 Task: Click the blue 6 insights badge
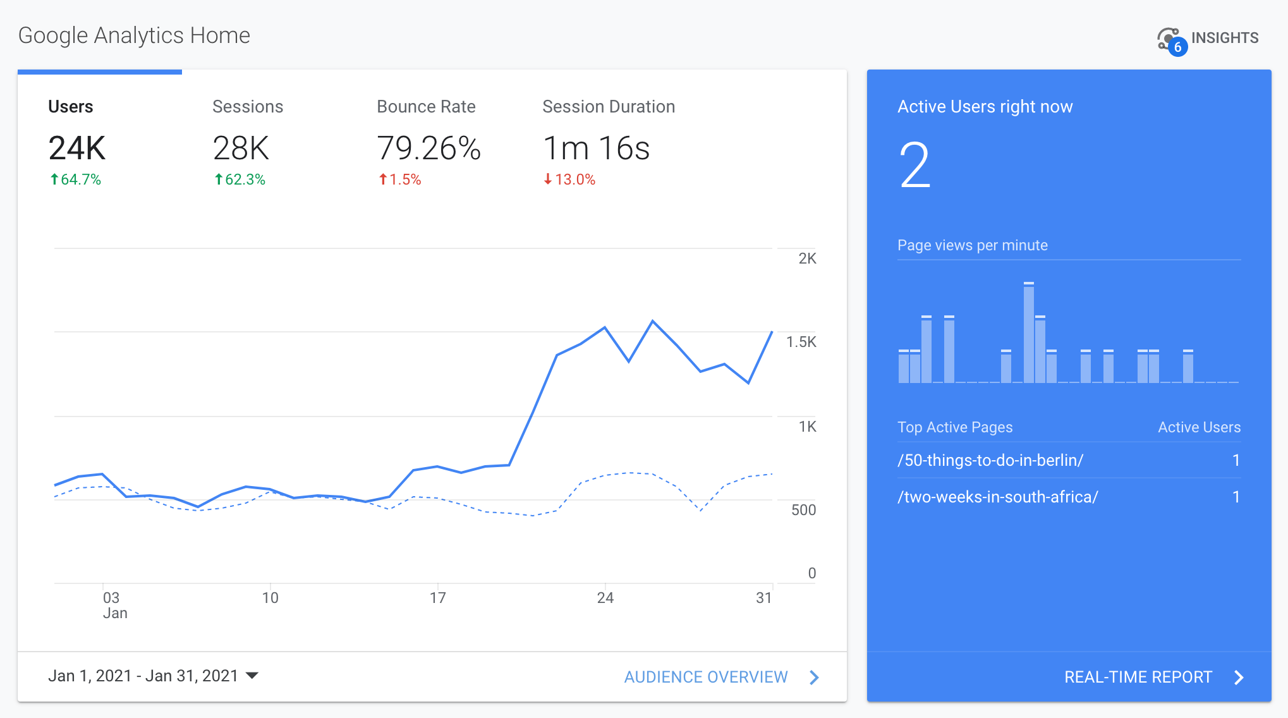(x=1177, y=47)
